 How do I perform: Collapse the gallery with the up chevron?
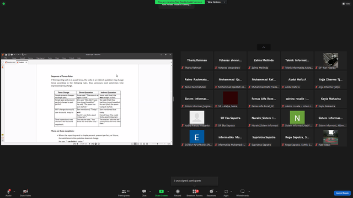pyautogui.click(x=264, y=47)
